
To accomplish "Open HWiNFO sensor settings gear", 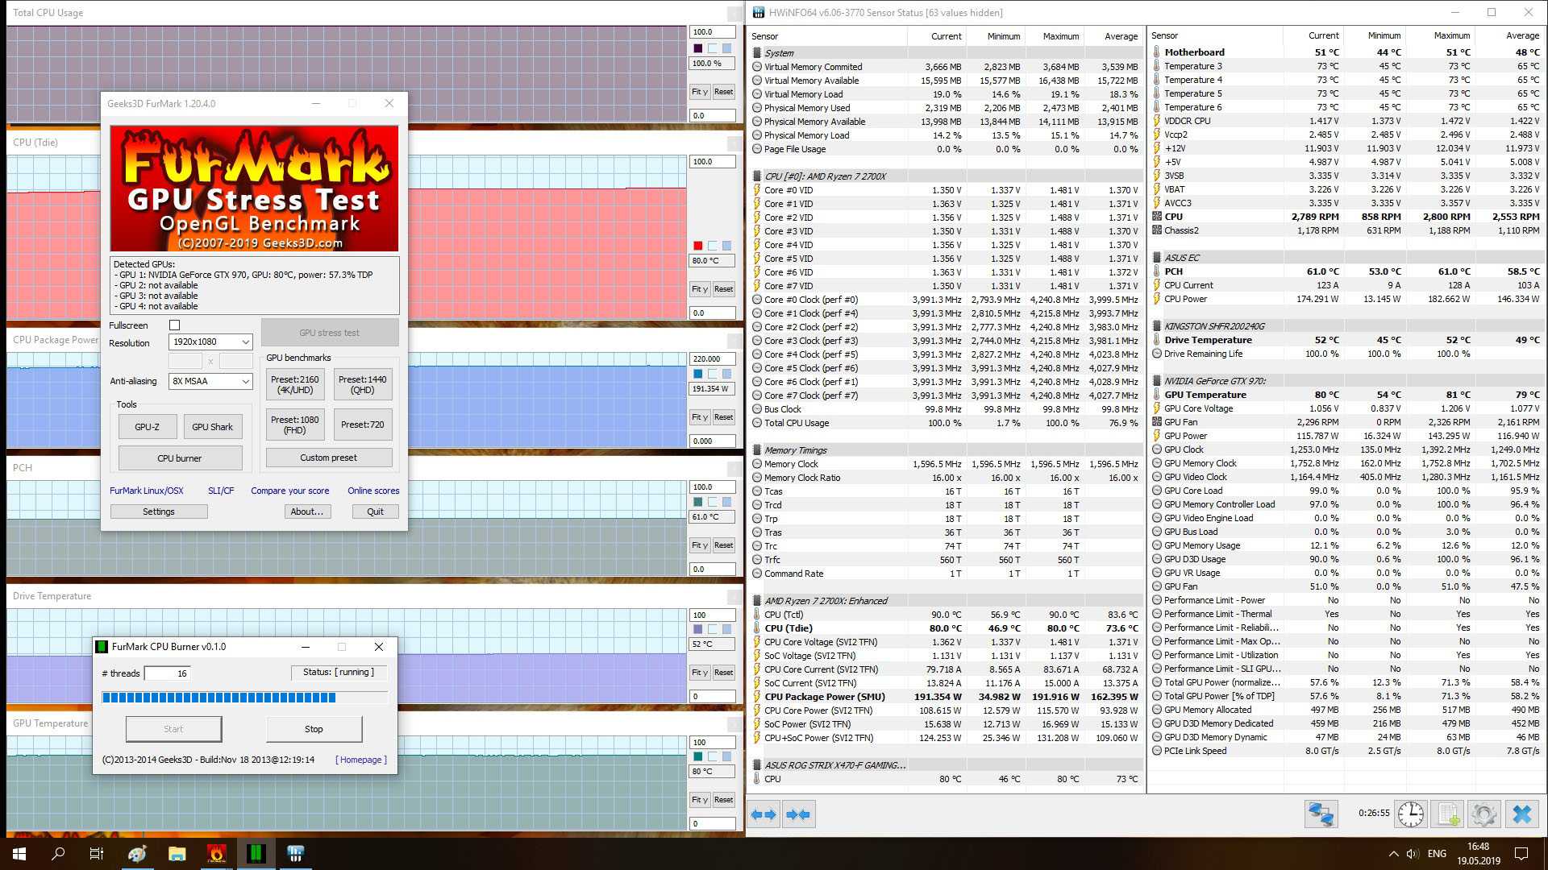I will pyautogui.click(x=1483, y=814).
